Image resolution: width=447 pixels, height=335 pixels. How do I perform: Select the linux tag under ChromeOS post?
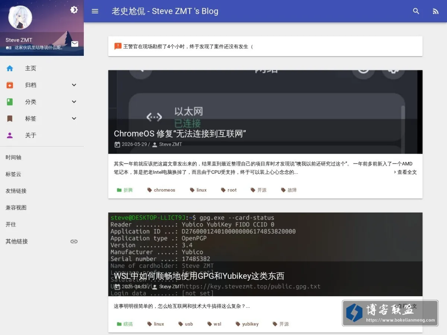[x=198, y=190]
